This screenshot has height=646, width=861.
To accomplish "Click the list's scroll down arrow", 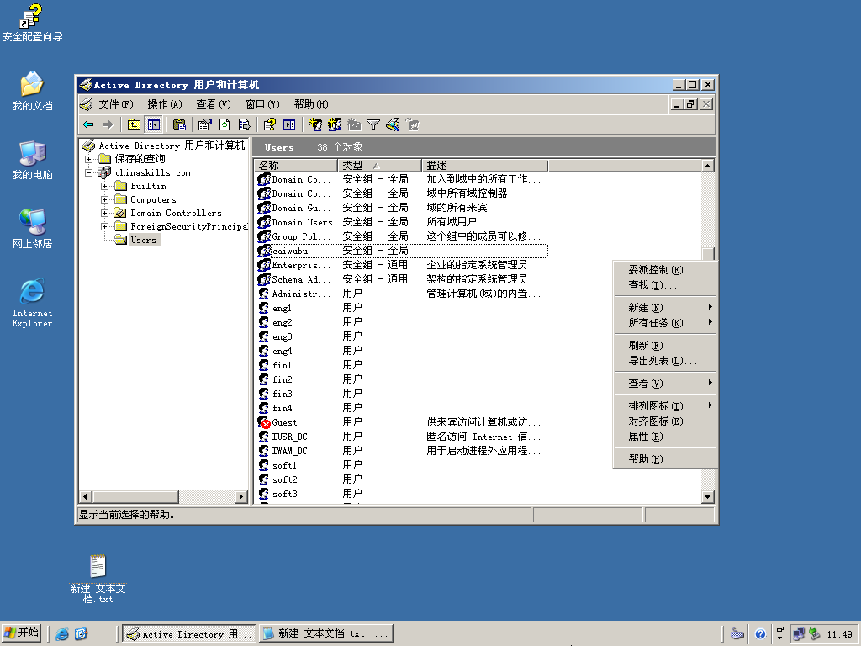I will (708, 497).
